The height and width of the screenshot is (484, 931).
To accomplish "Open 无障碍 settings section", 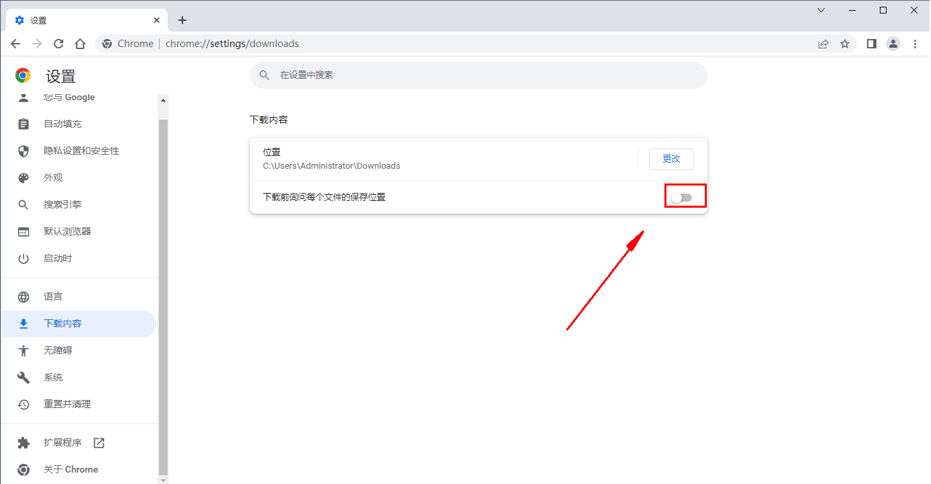I will click(x=58, y=351).
